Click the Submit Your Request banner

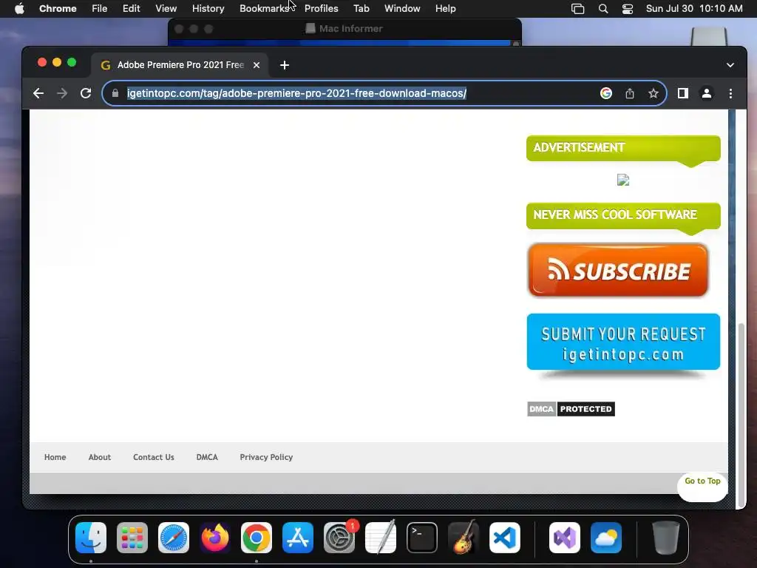pos(623,342)
